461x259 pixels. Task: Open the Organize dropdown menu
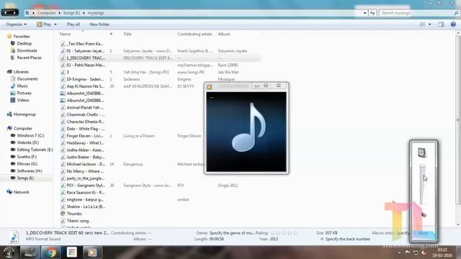click(16, 24)
